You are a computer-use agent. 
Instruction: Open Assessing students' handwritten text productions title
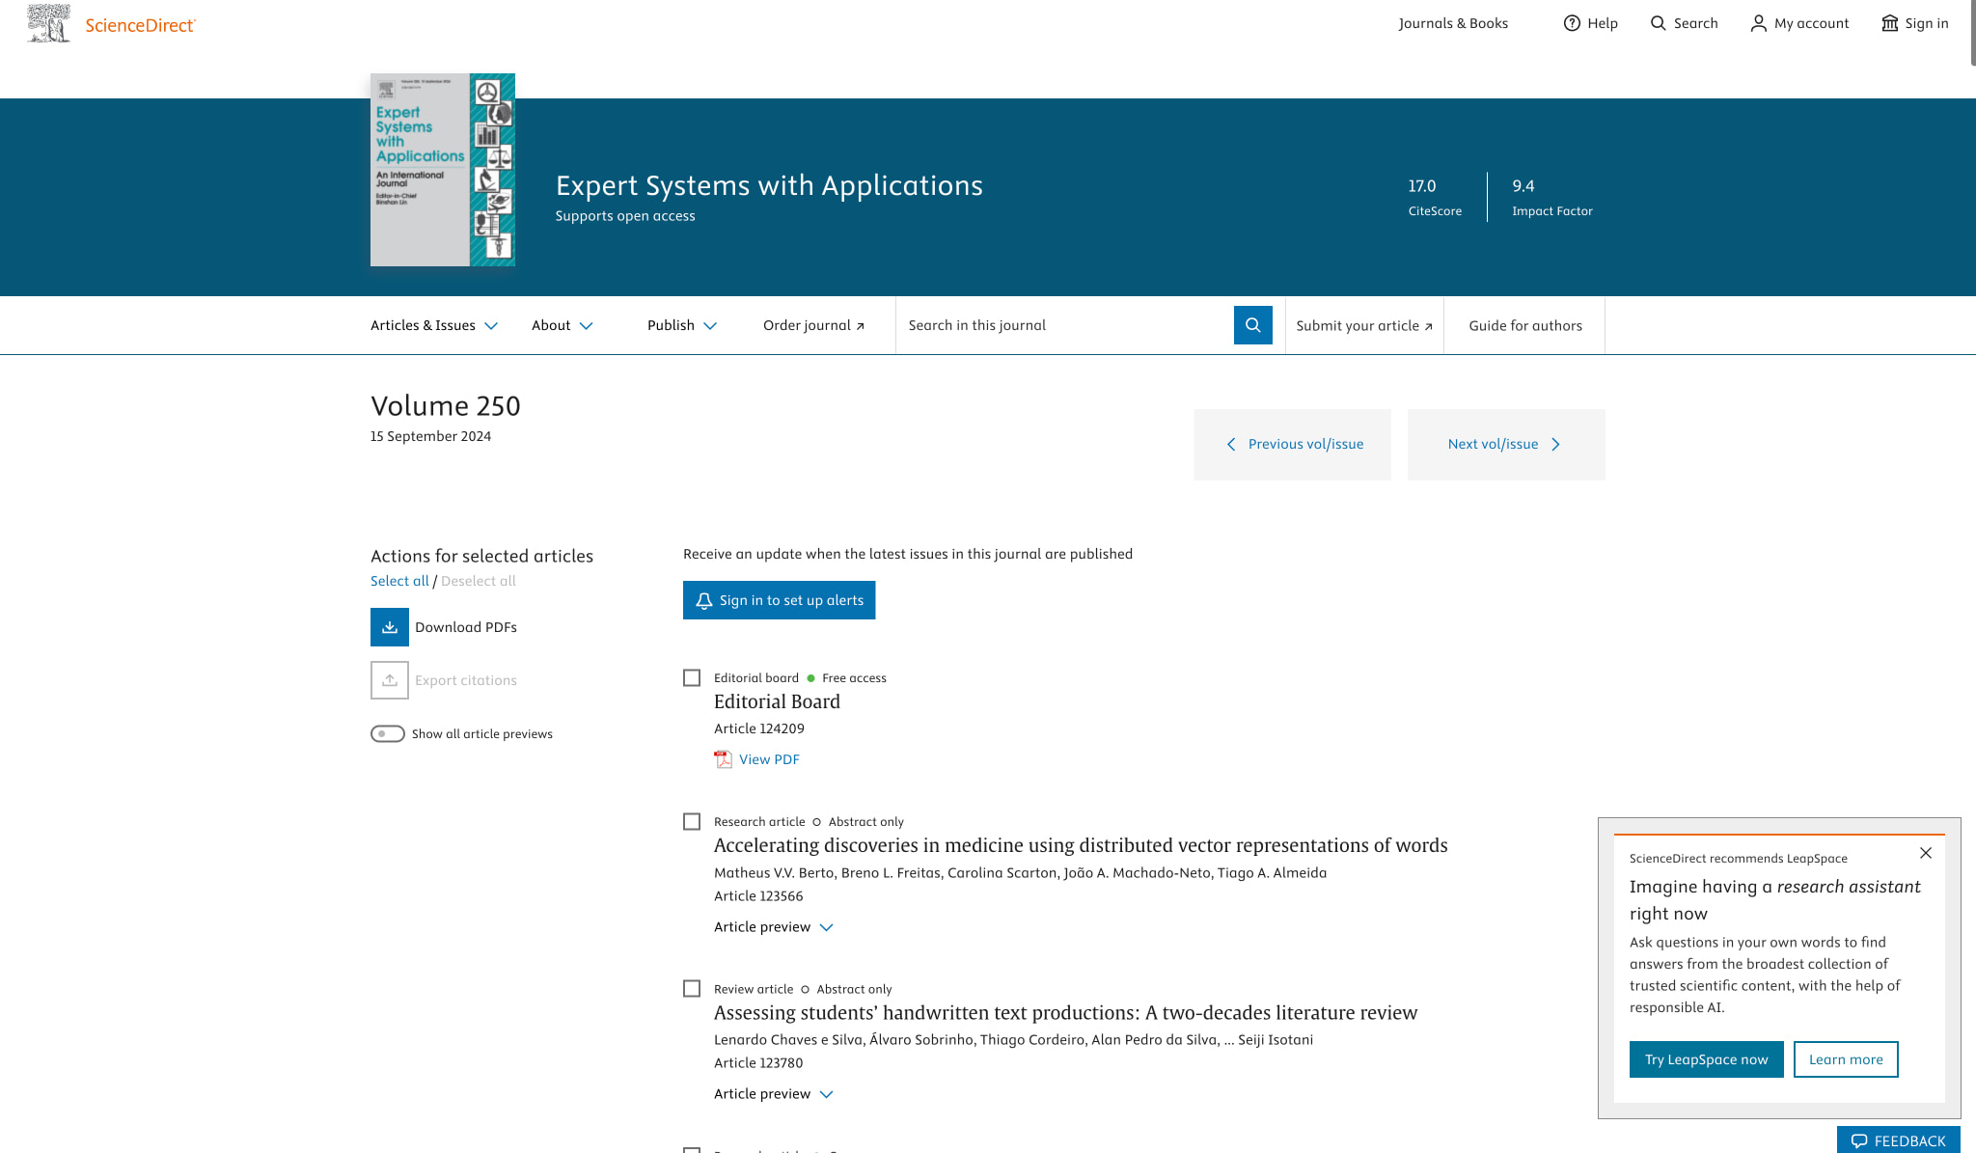(1065, 1013)
